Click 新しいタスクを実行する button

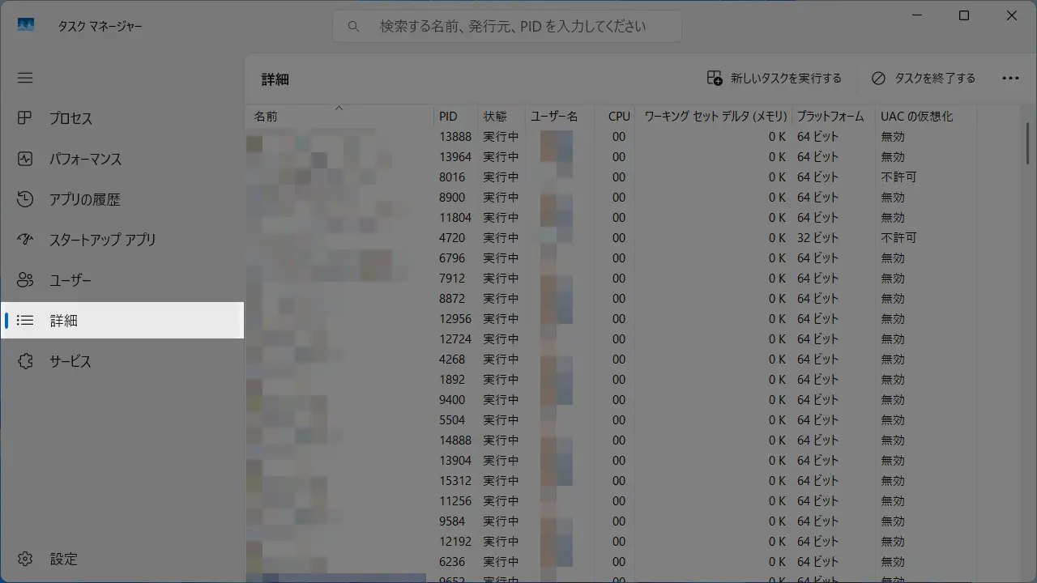(x=775, y=79)
